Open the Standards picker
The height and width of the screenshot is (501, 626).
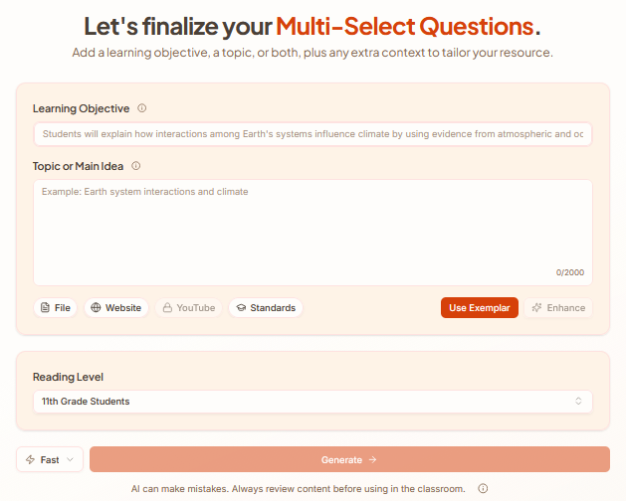(x=266, y=308)
